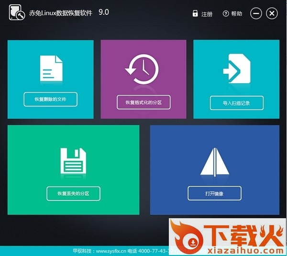
Task: Click the document icon for deleted file recovery
Action: point(51,70)
